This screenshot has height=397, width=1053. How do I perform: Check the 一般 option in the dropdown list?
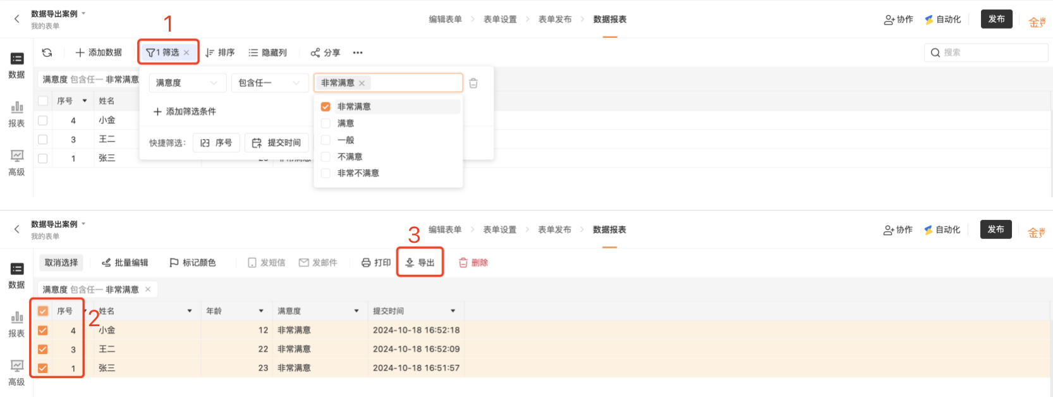(326, 140)
